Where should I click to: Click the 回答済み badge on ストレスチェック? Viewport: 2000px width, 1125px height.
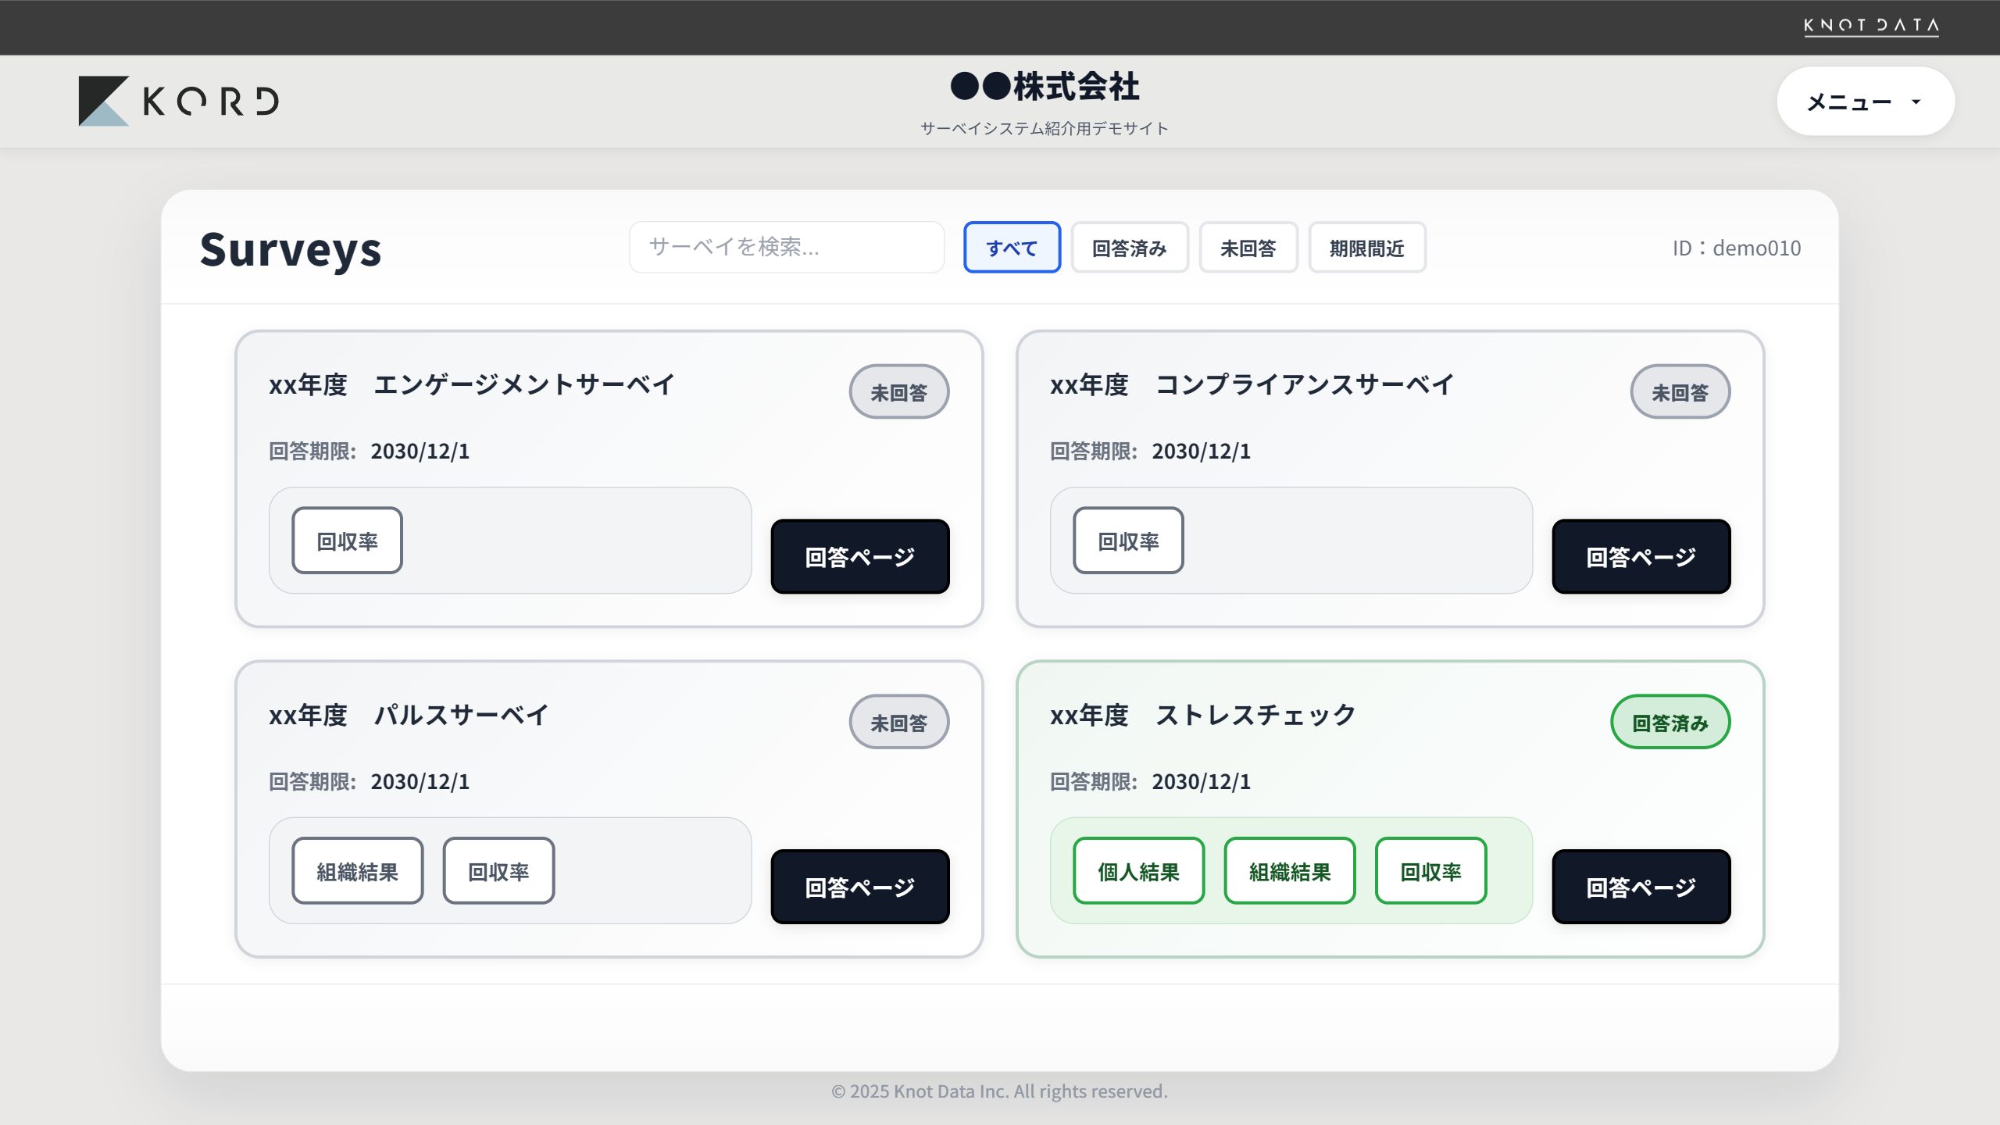point(1670,721)
